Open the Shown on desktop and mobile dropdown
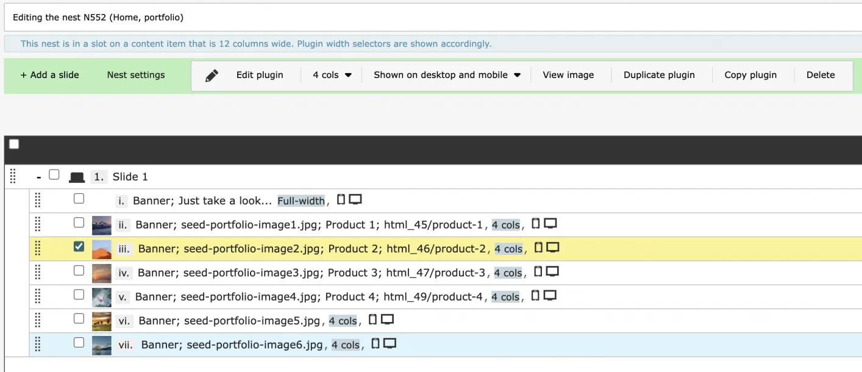862x372 pixels. (x=446, y=74)
